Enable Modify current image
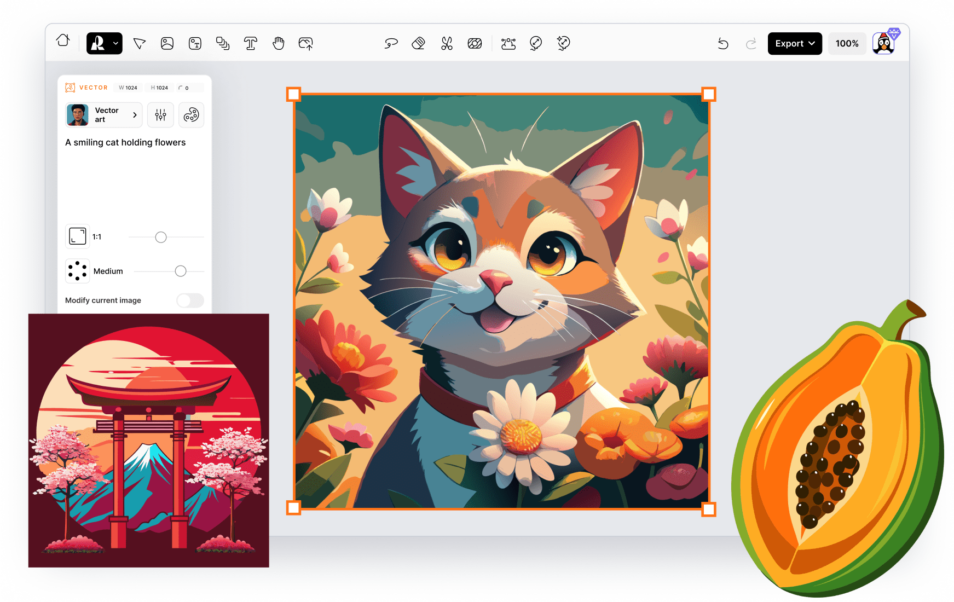954x602 pixels. (x=190, y=300)
